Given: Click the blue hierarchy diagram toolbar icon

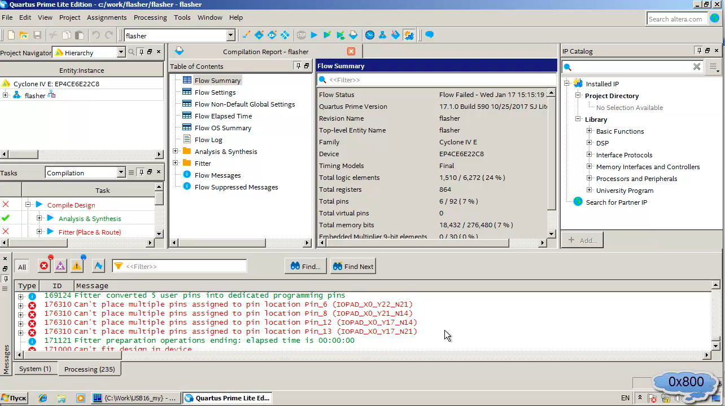Looking at the screenshot, I should tap(382, 35).
